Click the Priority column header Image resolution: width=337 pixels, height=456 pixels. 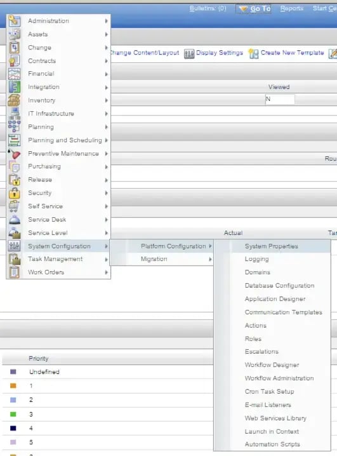tap(38, 359)
